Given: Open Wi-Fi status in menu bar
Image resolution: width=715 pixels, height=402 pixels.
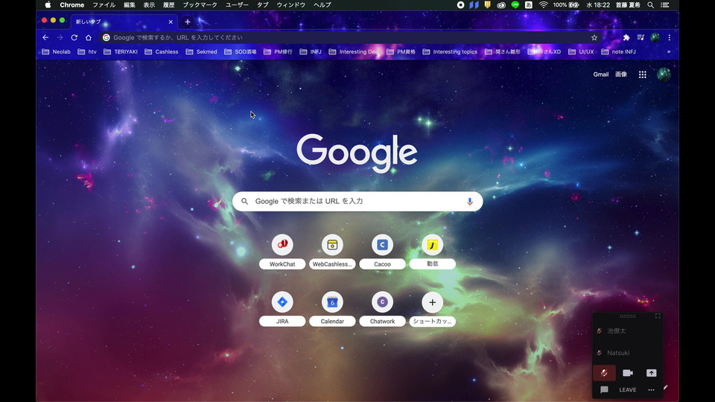Looking at the screenshot, I should tap(543, 5).
